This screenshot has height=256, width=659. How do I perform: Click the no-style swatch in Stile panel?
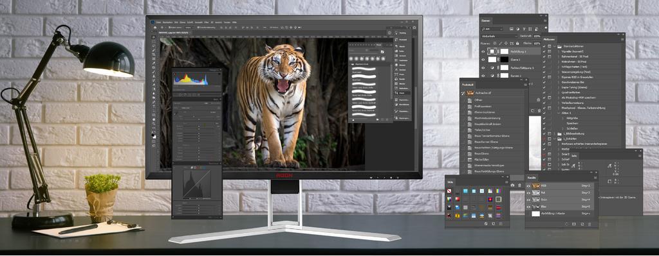(450, 191)
